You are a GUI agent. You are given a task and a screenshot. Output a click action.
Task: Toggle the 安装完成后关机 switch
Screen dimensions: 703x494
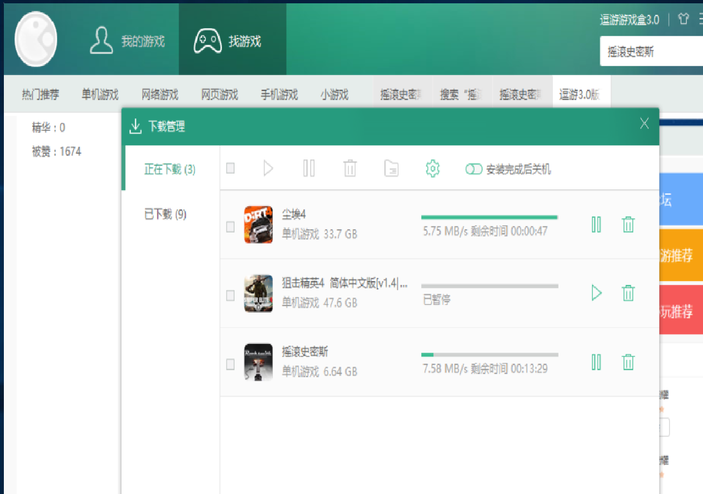tap(474, 169)
